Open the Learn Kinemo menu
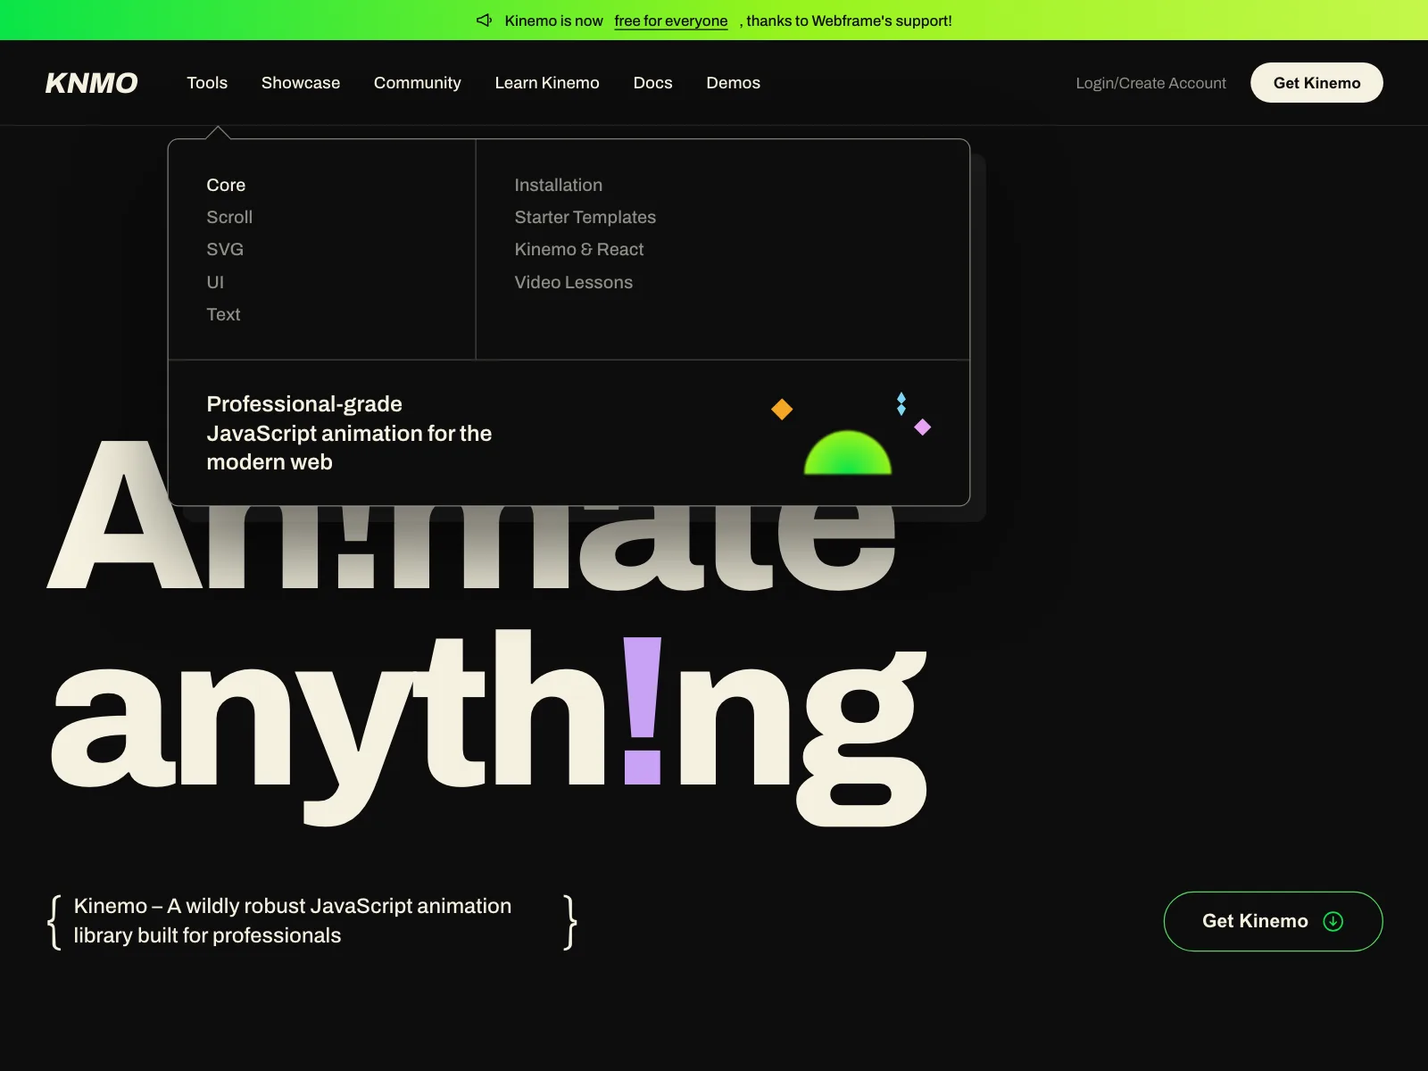Image resolution: width=1428 pixels, height=1071 pixels. click(547, 83)
